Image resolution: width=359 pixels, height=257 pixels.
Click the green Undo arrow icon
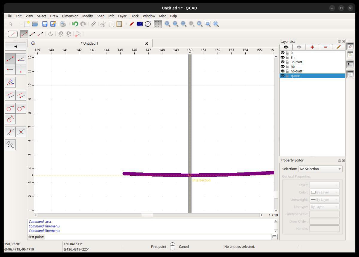click(75, 24)
